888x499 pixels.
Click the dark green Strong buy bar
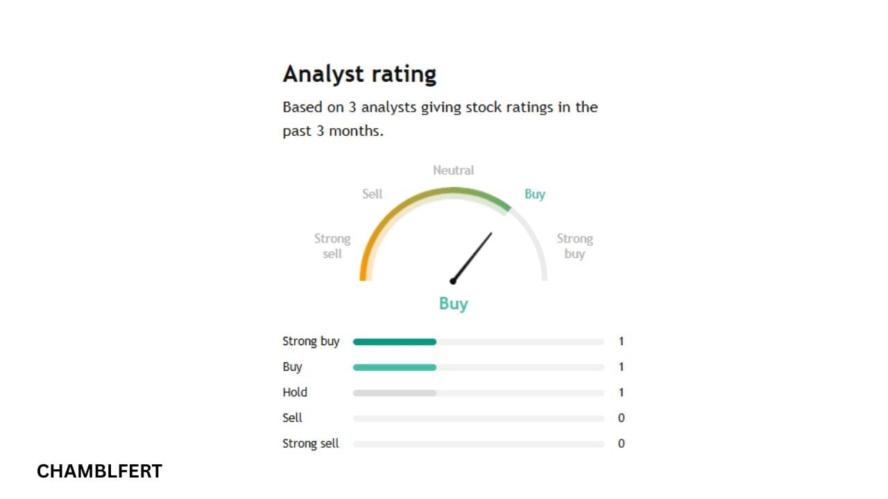click(x=394, y=342)
